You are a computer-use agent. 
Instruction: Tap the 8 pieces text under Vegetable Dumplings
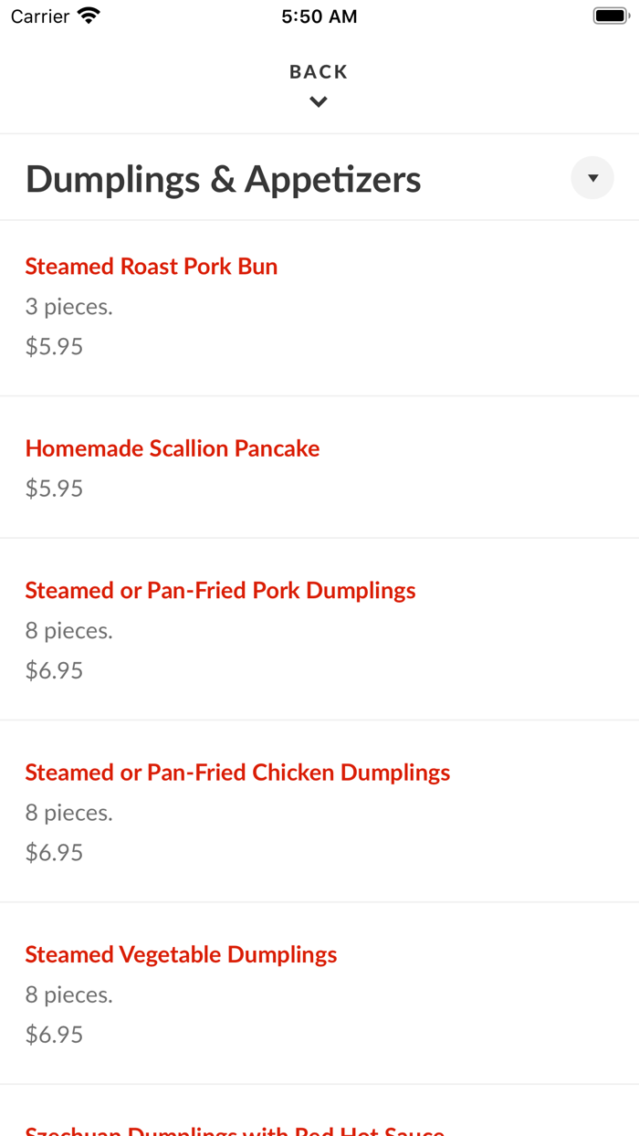69,994
